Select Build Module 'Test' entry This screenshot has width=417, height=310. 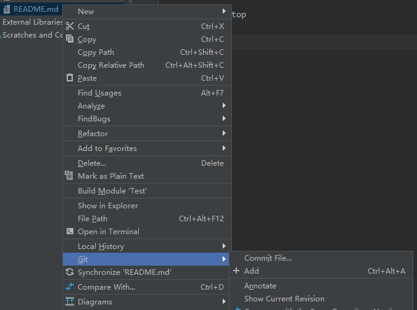click(x=147, y=190)
